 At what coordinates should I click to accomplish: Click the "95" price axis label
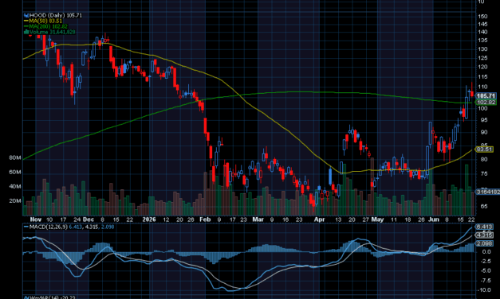pos(484,120)
